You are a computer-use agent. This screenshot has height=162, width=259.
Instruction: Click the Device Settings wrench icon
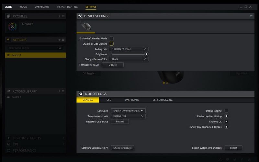(x=80, y=16)
